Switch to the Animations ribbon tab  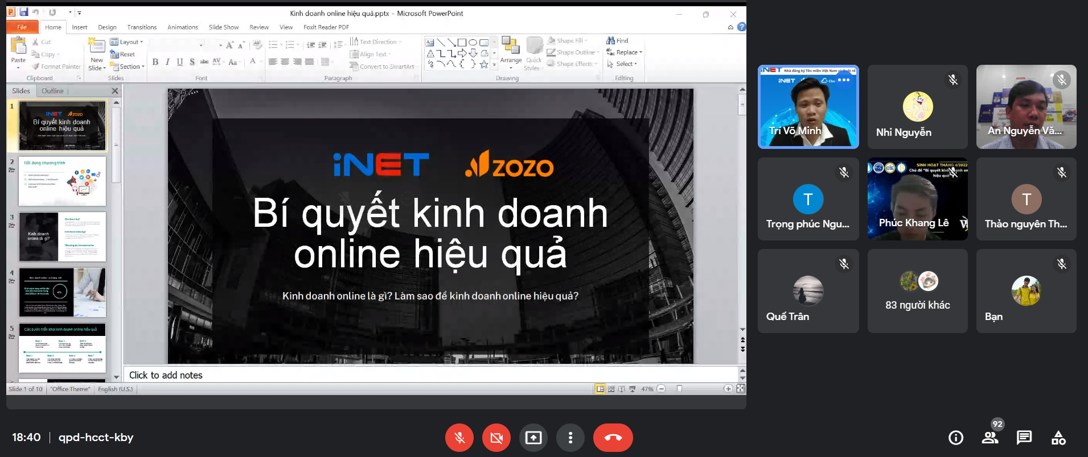[x=183, y=27]
